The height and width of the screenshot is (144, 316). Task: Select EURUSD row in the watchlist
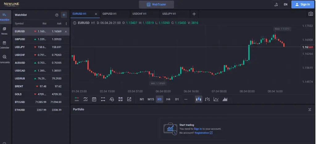pos(41,31)
